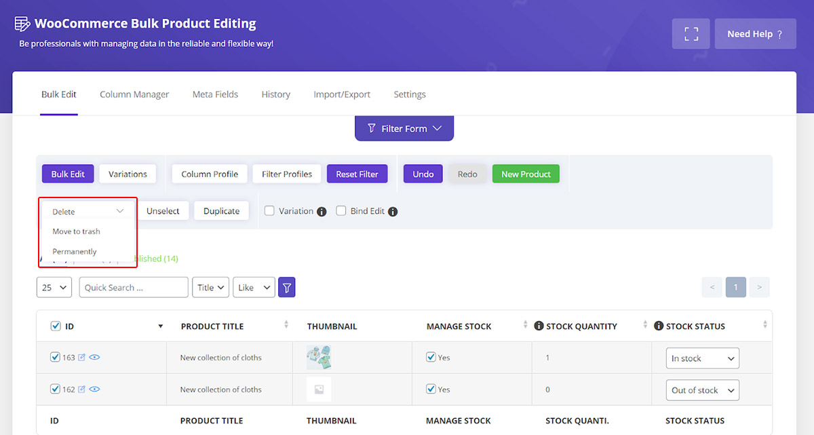
Task: Switch to the History tab
Action: (x=276, y=94)
